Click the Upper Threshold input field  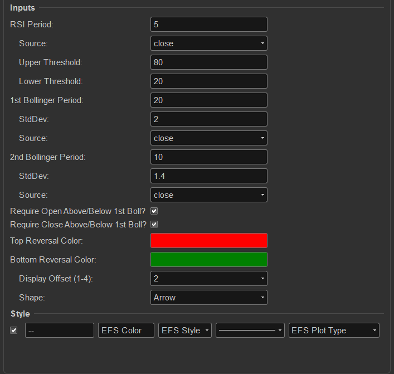208,62
